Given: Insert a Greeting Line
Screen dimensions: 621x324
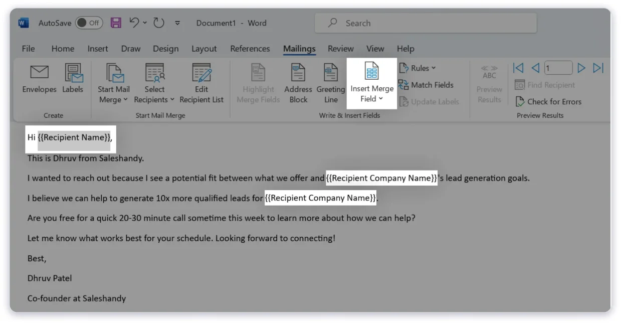Looking at the screenshot, I should [x=331, y=83].
